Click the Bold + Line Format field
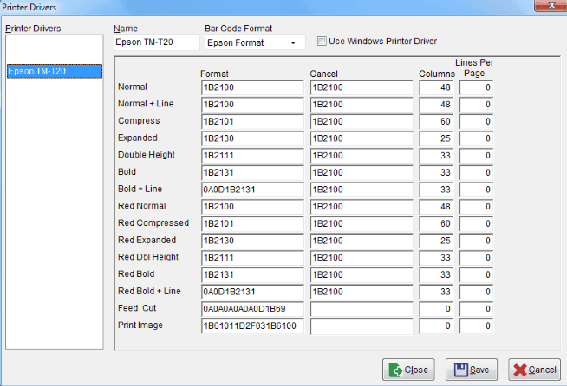The width and height of the screenshot is (567, 386). click(x=251, y=190)
